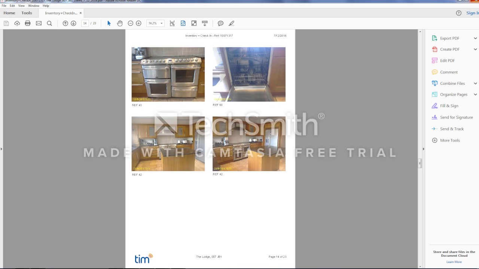Click the Sign In link
Viewport: 479px width, 269px height.
[472, 13]
